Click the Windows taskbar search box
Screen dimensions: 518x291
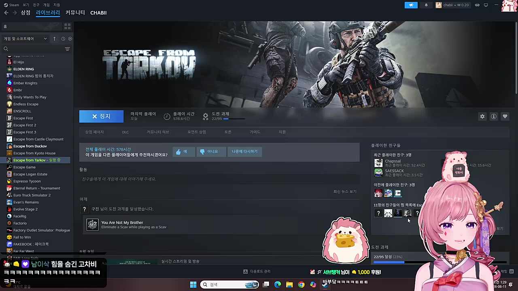[x=230, y=285]
